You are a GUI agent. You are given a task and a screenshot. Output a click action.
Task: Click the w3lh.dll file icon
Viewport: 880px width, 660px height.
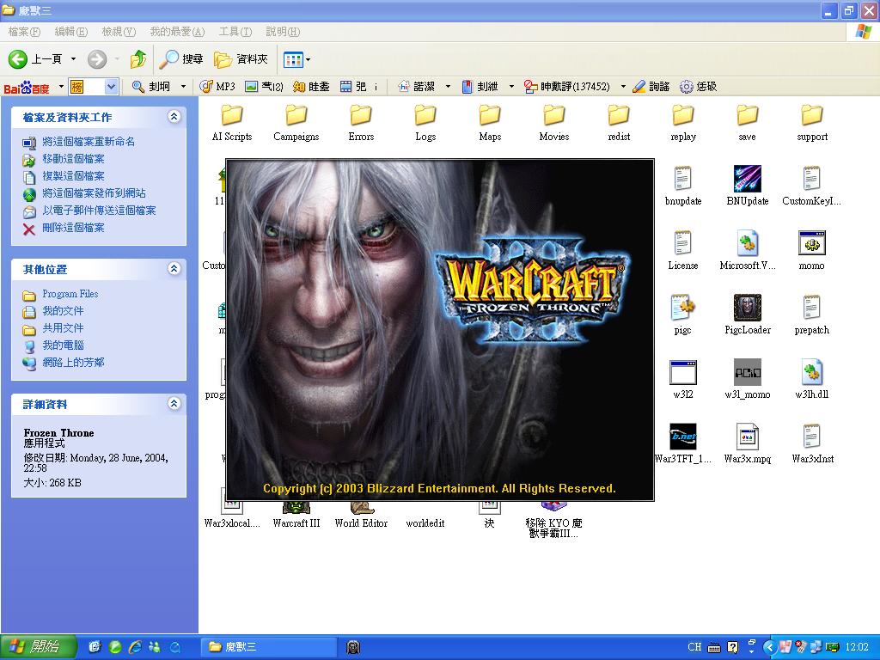(811, 373)
